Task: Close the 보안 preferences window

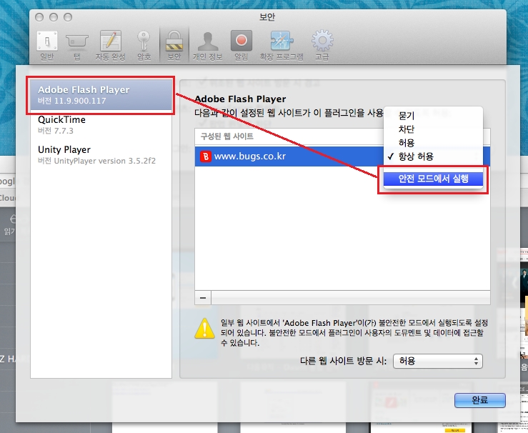Action: point(39,17)
